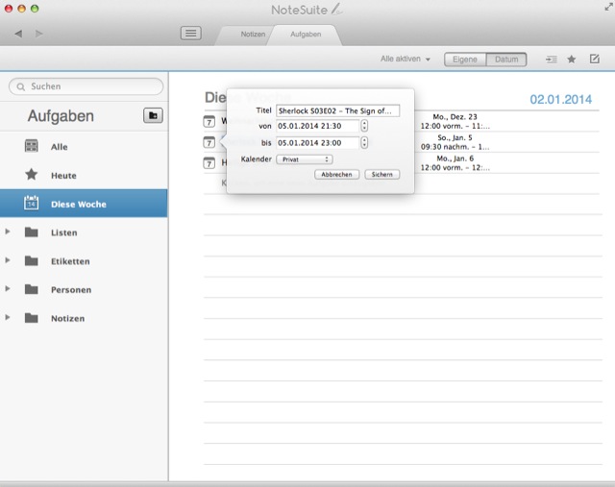Click the calendar icon of the first task
Image resolution: width=615 pixels, height=487 pixels.
click(x=210, y=122)
